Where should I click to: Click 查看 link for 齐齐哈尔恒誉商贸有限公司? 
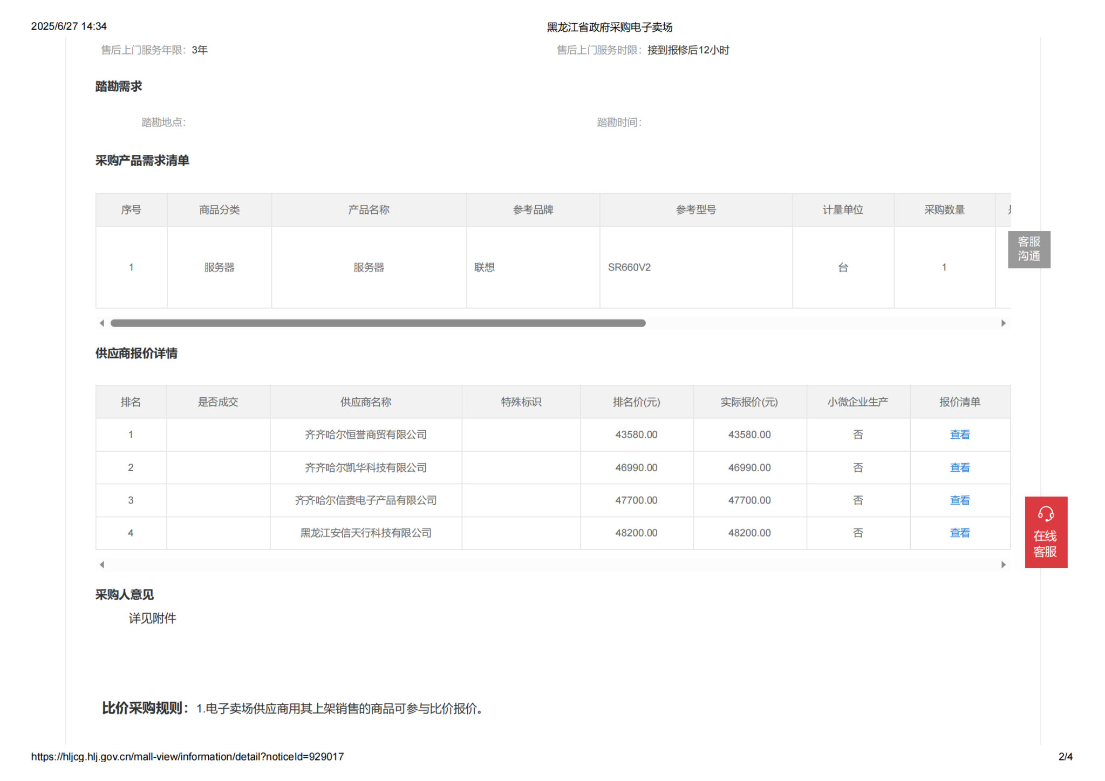(959, 434)
